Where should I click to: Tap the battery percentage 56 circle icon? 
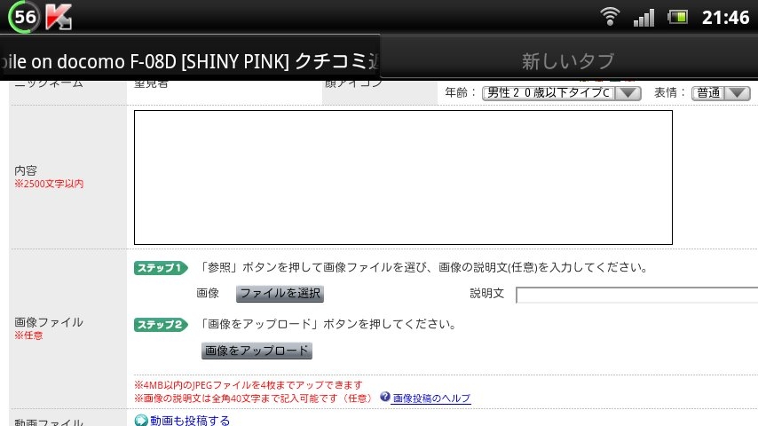[24, 17]
